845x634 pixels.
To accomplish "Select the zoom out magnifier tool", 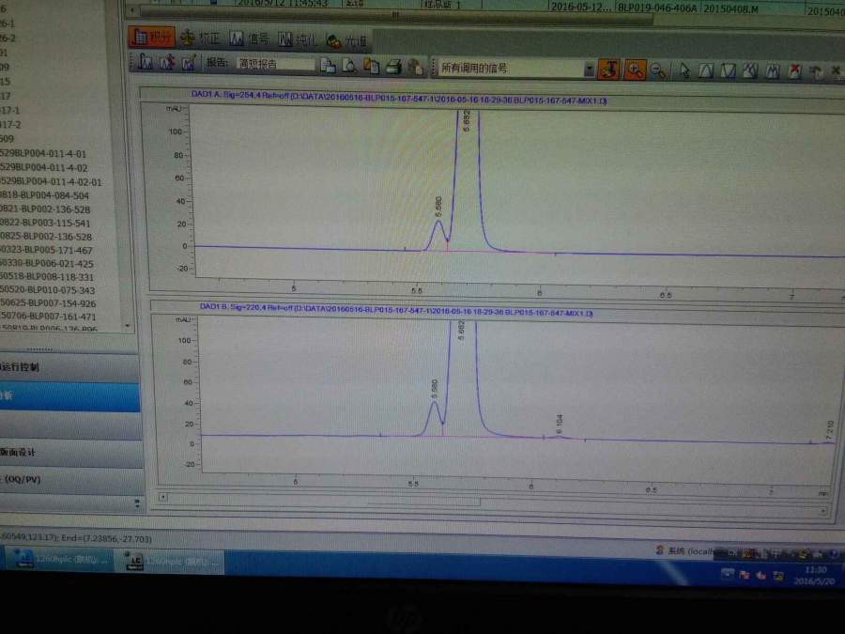I will (658, 71).
